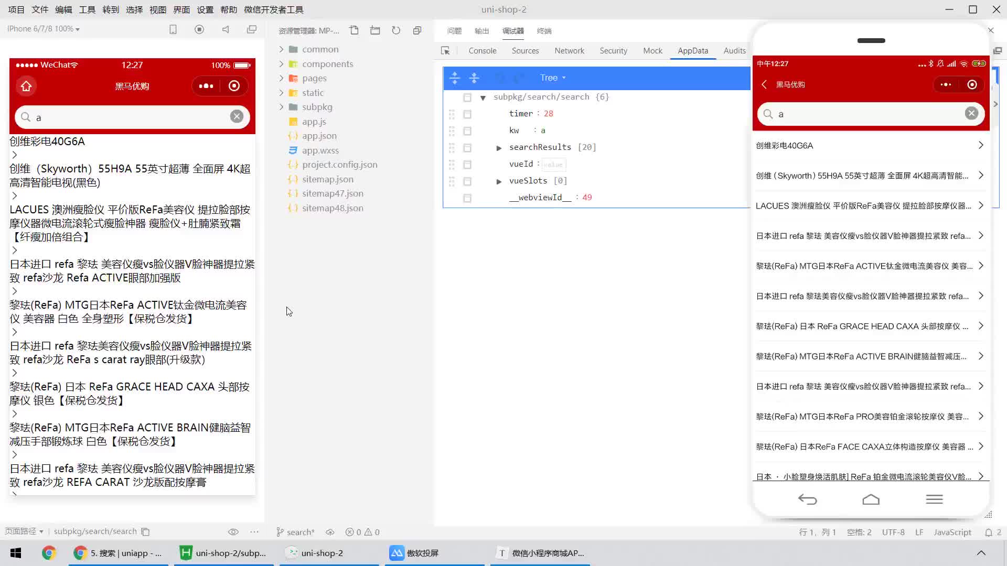Click the simulator capsule close circle button
The image size is (1007, 566).
click(234, 86)
